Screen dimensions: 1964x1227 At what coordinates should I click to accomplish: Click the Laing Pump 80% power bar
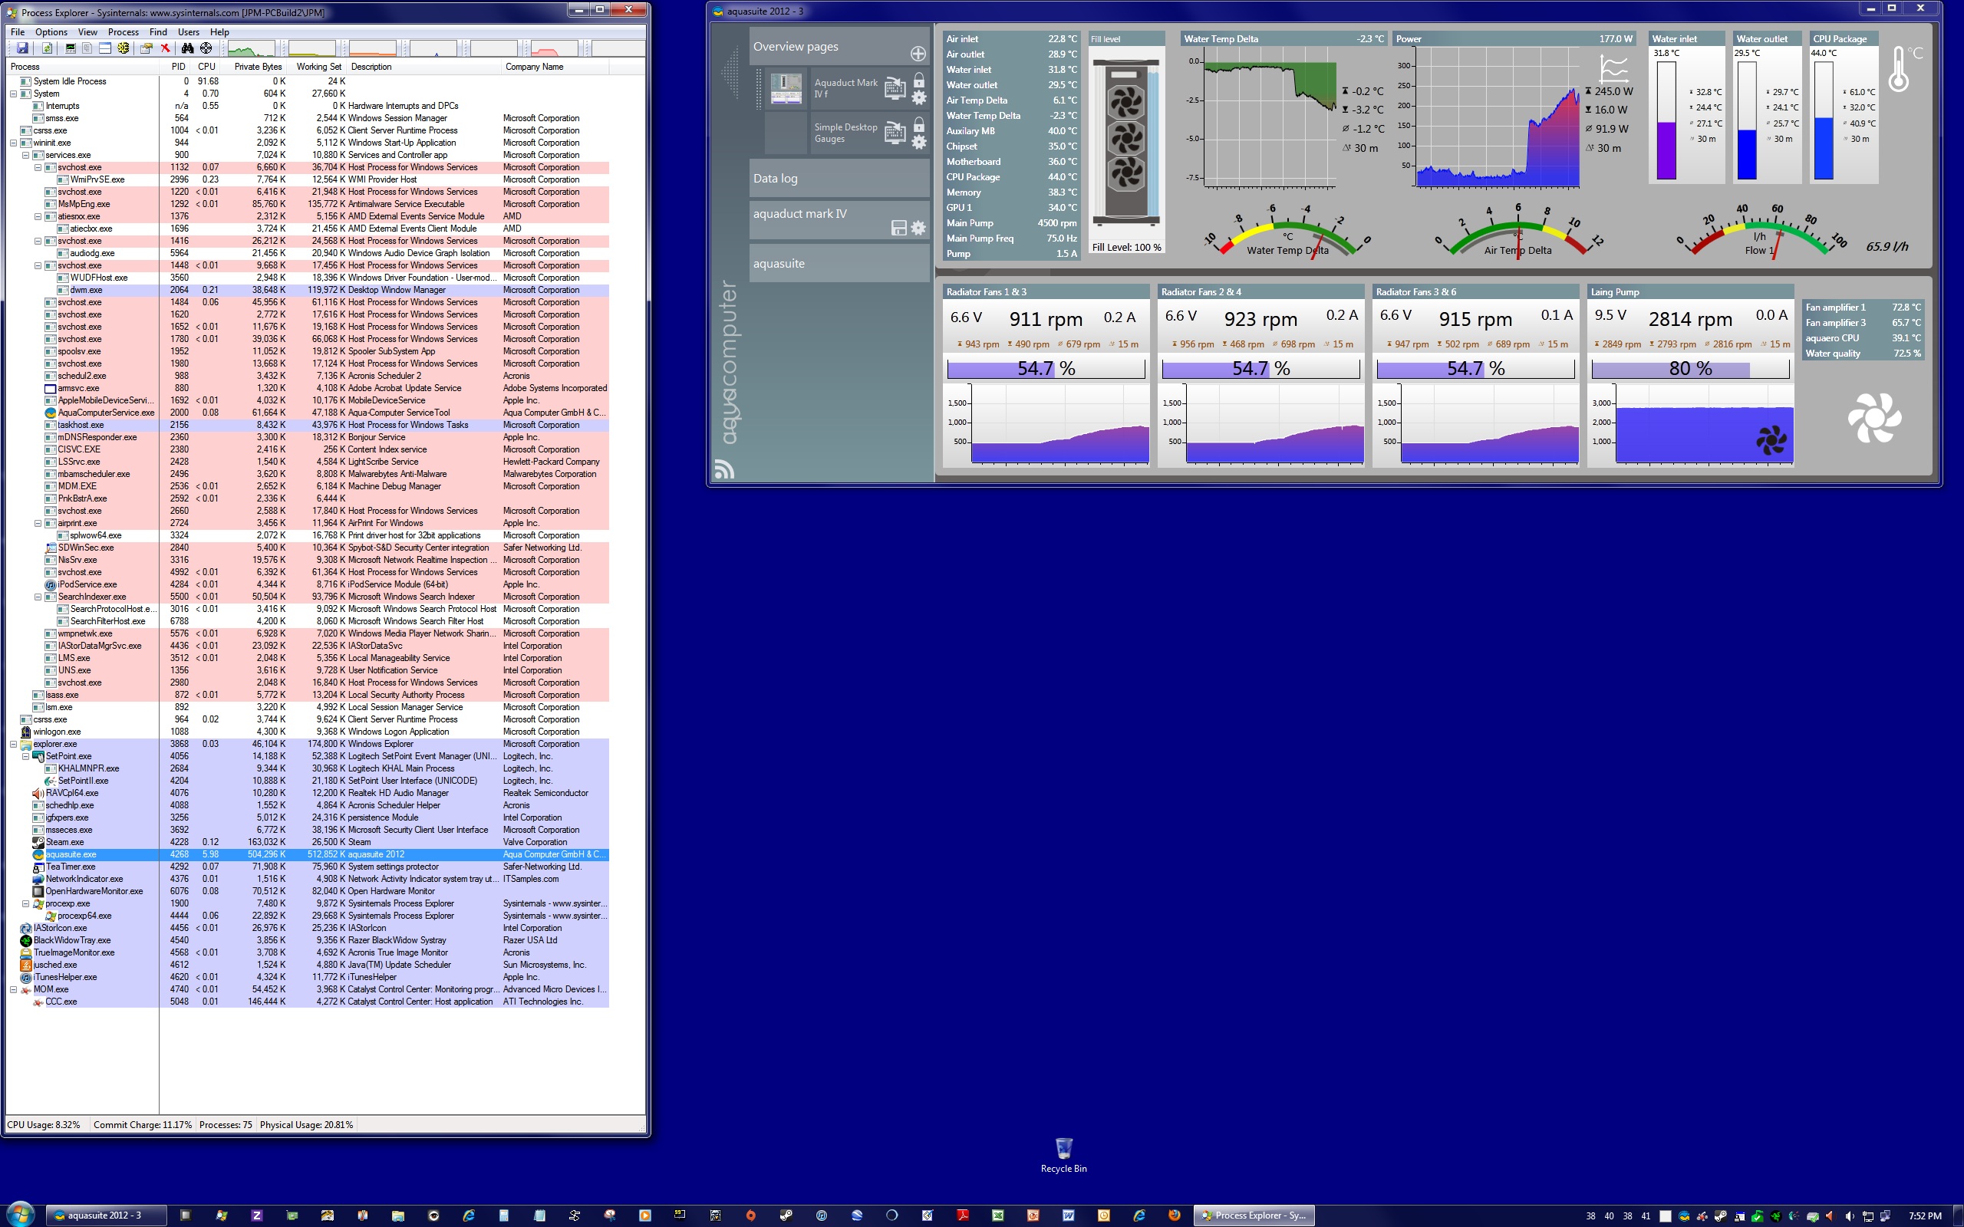(1689, 369)
